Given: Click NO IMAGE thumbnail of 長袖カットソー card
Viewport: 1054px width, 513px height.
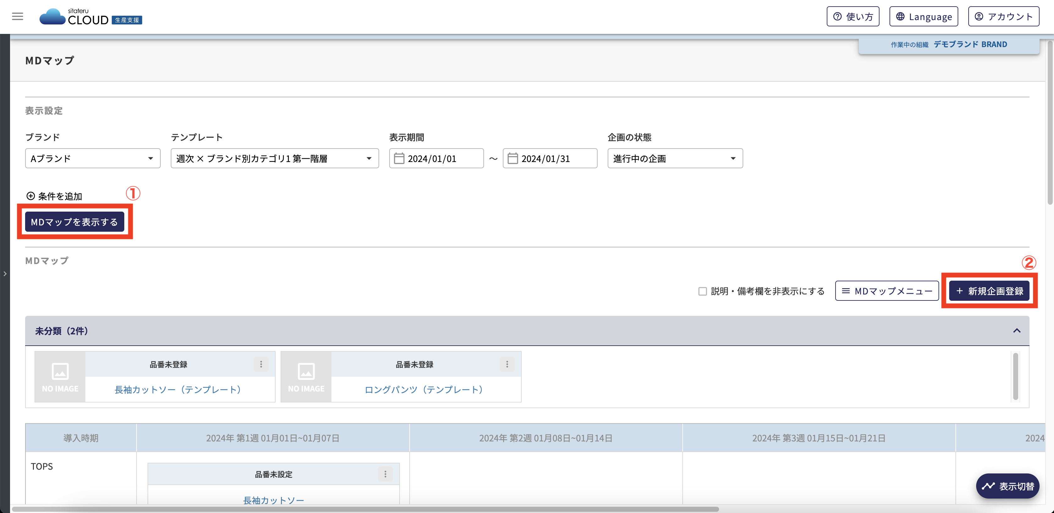Looking at the screenshot, I should [60, 377].
